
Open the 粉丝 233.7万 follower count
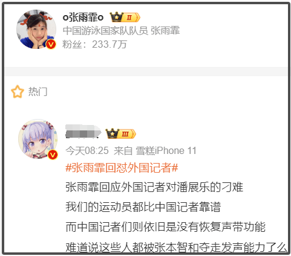(x=94, y=44)
